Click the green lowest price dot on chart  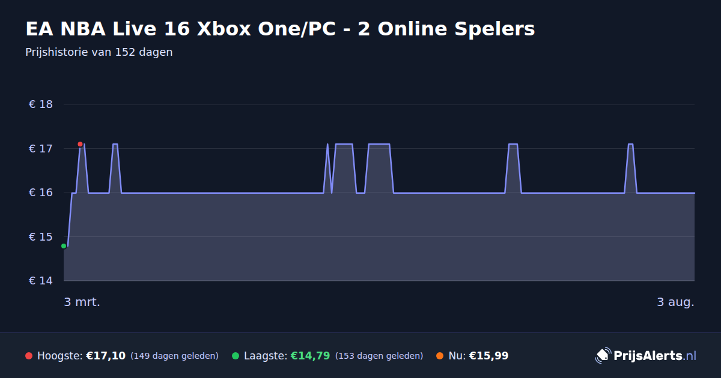[x=64, y=246]
